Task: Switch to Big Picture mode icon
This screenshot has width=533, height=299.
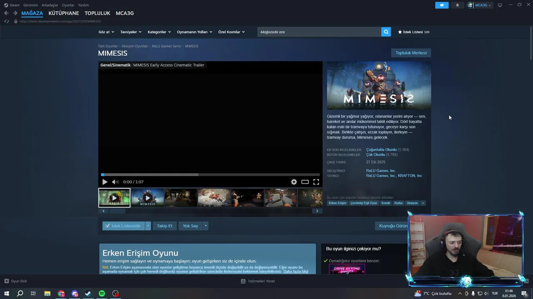Action: 500,5
